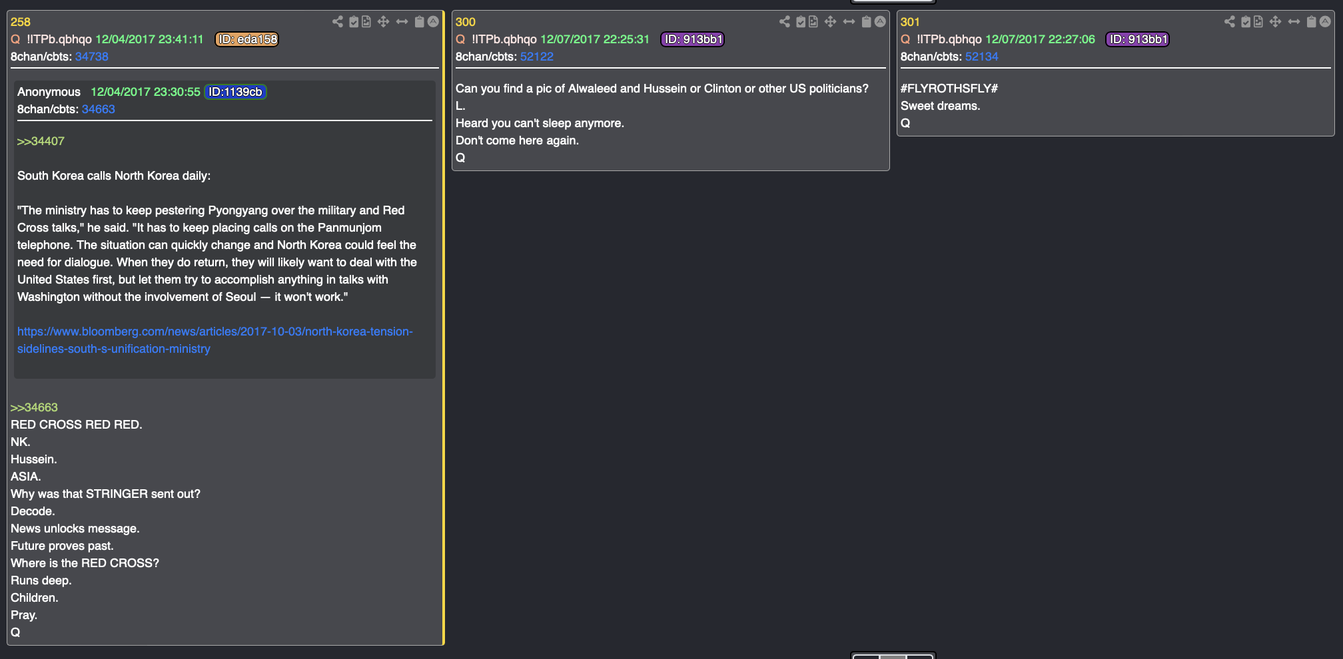Click the purple ID: 913bb1 badge on post 301
Image resolution: width=1343 pixels, height=659 pixels.
pyautogui.click(x=1137, y=39)
